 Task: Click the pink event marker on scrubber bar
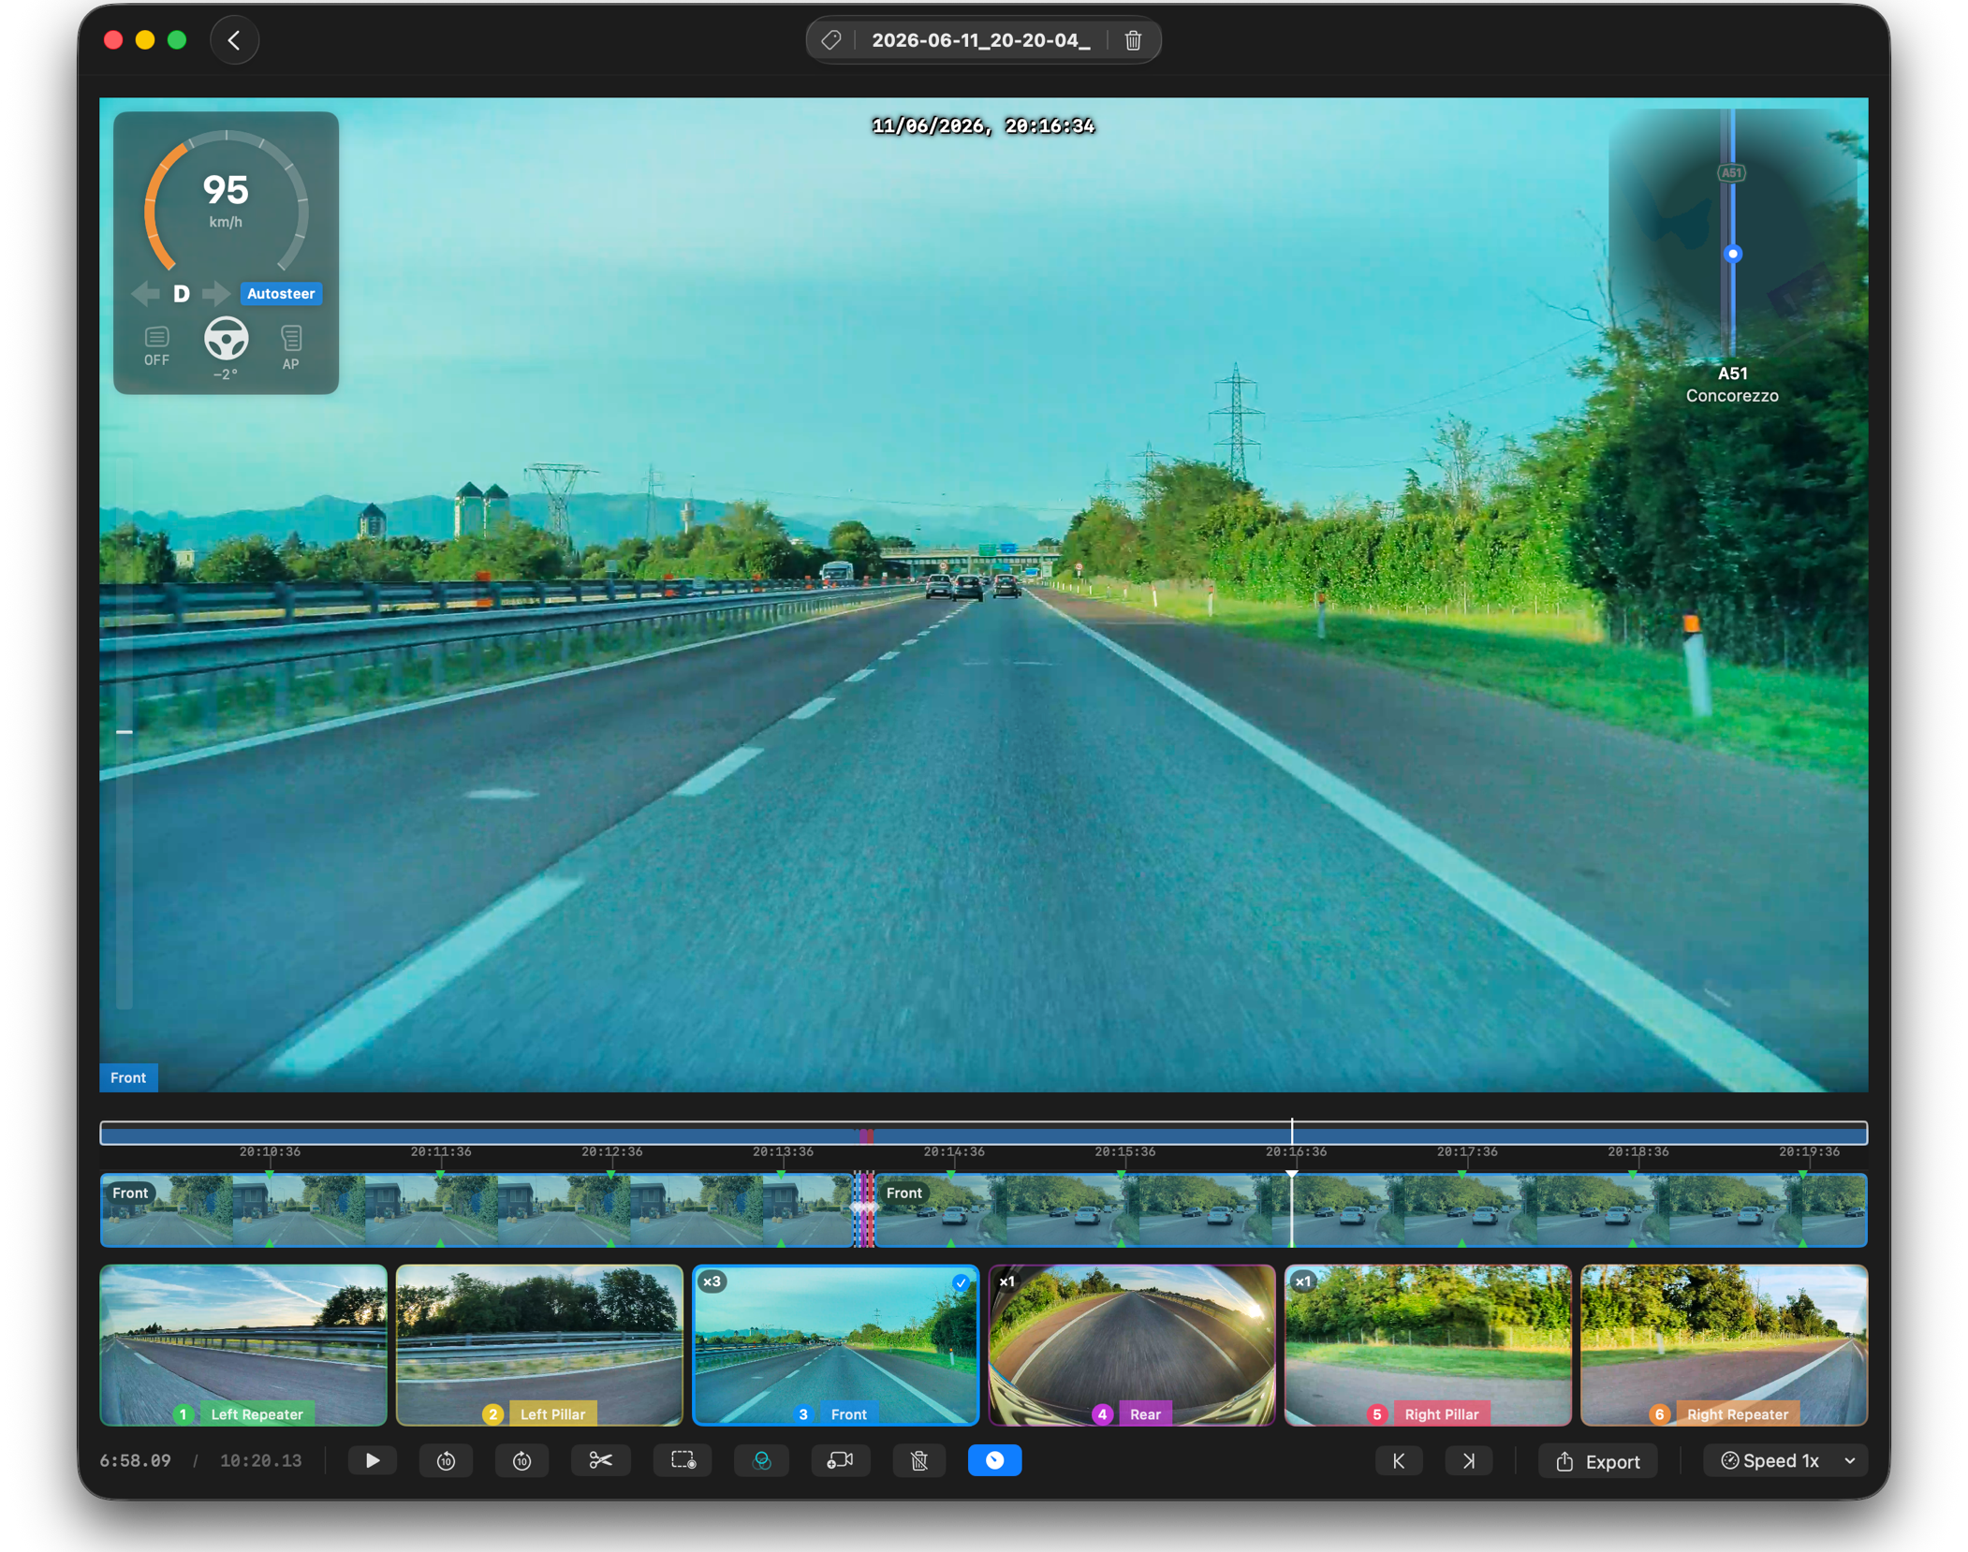coord(866,1135)
